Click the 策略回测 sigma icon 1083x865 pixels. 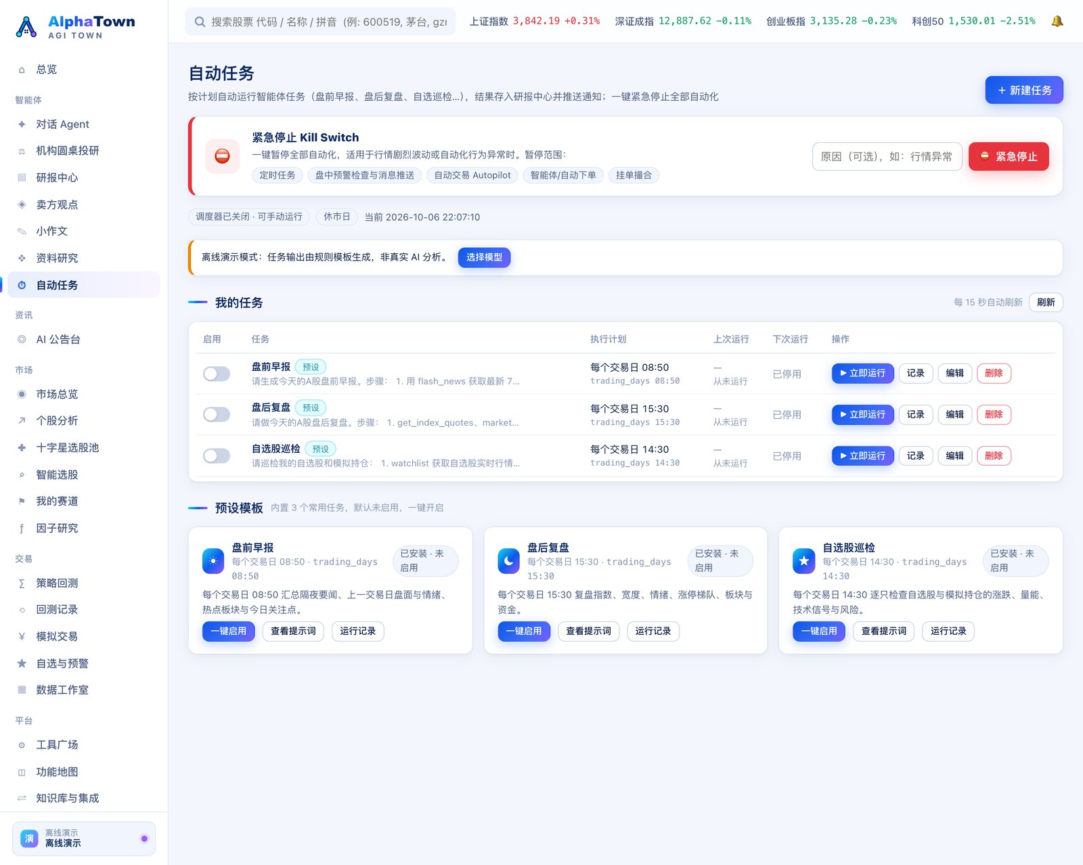(x=22, y=583)
